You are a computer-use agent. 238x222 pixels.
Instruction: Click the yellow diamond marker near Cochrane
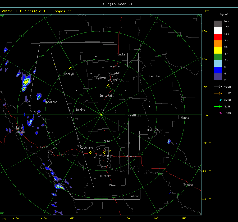[x=91, y=152]
